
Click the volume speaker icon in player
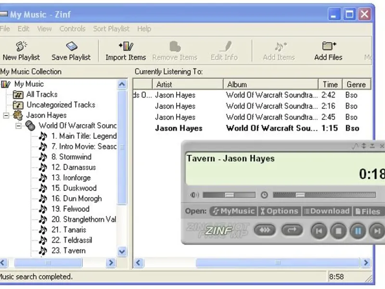pos(194,195)
